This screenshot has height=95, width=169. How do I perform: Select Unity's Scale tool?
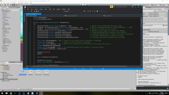pyautogui.click(x=11, y=5)
